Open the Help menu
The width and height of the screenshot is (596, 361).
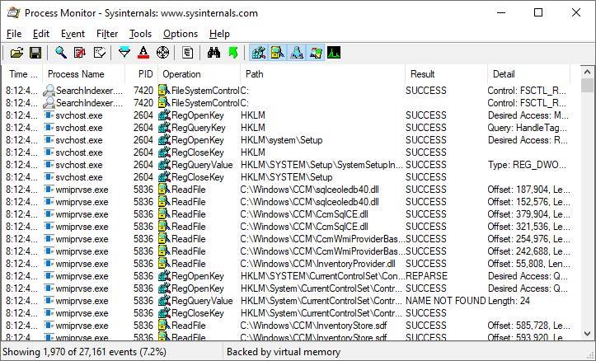[x=219, y=34]
